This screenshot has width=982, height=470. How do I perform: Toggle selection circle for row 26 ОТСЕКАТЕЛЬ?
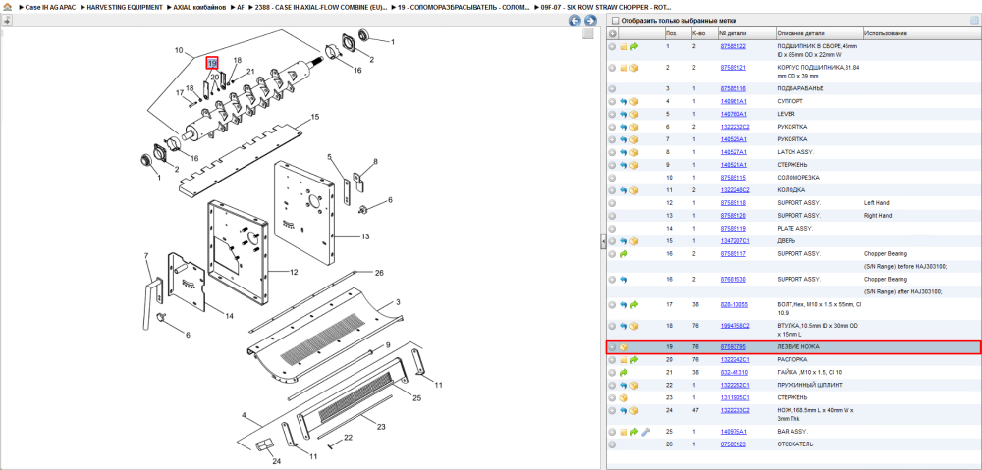[x=613, y=444]
